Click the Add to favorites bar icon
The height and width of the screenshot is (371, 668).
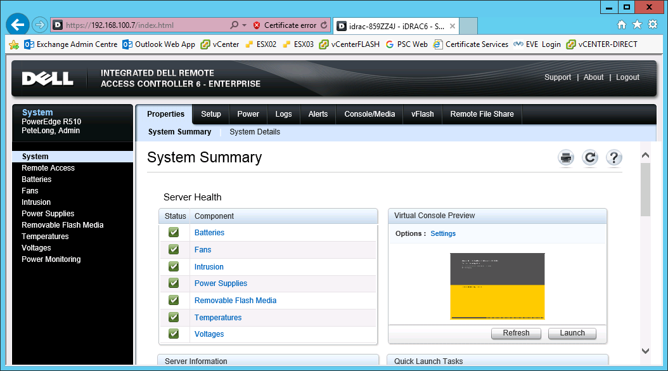pyautogui.click(x=14, y=44)
